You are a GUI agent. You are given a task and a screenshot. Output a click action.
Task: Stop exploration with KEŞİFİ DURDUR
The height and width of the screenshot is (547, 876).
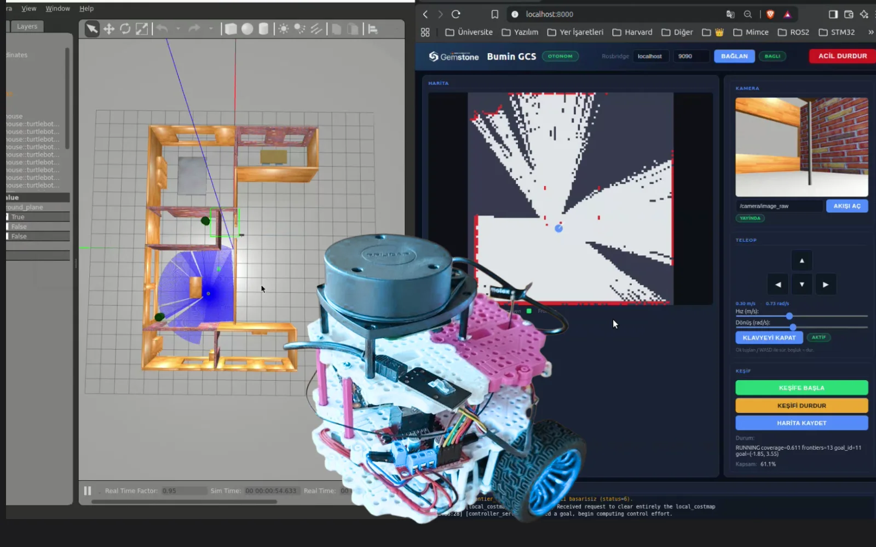click(802, 405)
